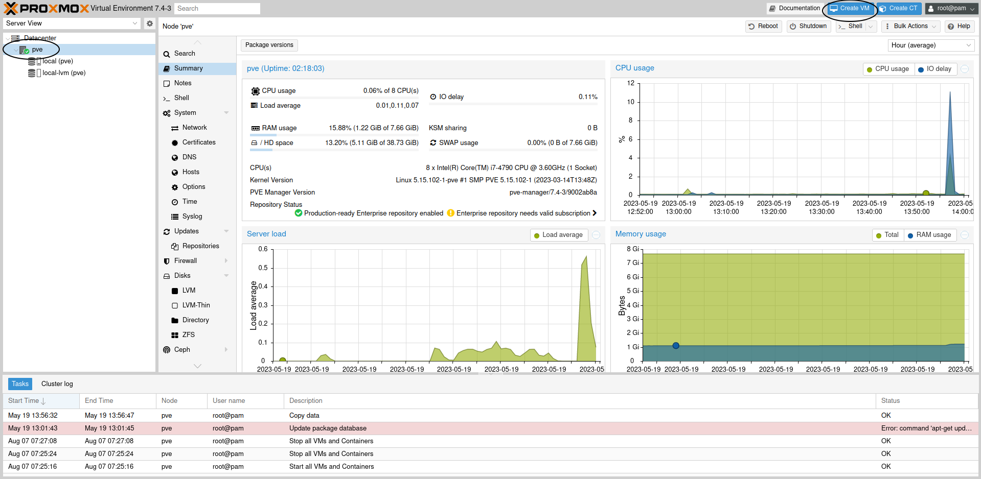The height and width of the screenshot is (479, 981).
Task: Click the Help button
Action: [x=959, y=27]
